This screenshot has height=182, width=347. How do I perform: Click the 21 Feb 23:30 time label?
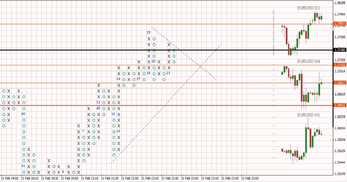(230, 178)
